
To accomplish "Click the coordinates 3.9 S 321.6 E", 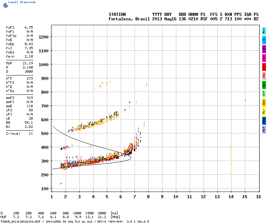I will (138, 222).
